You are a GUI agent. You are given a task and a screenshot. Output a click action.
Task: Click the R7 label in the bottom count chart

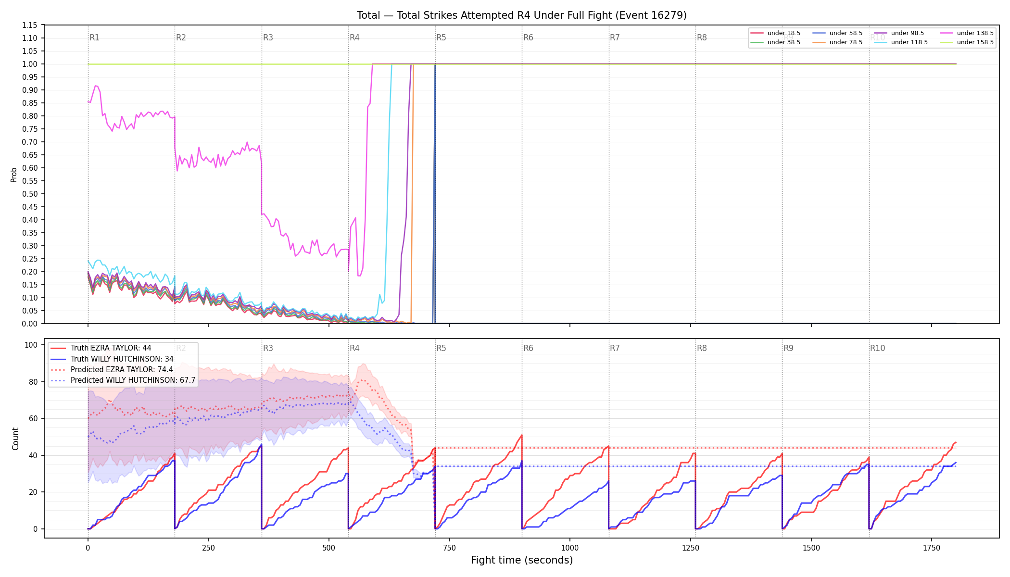615,348
